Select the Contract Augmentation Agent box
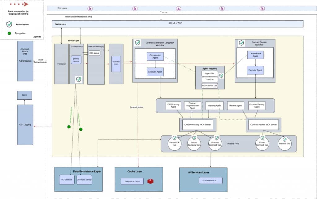The height and width of the screenshot is (199, 317). point(193,106)
